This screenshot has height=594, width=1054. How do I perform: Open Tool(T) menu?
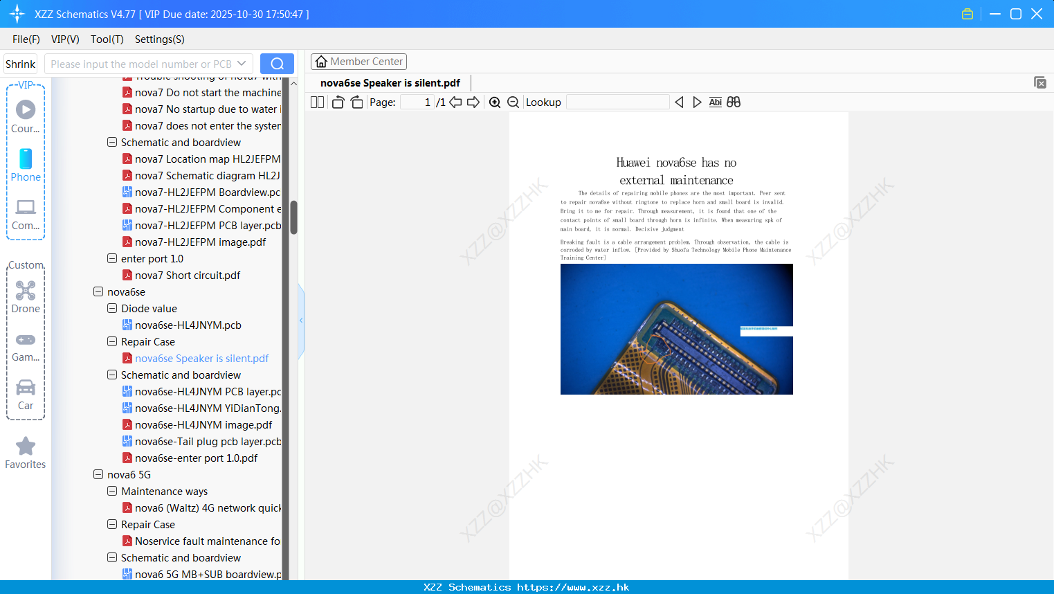[x=107, y=39]
